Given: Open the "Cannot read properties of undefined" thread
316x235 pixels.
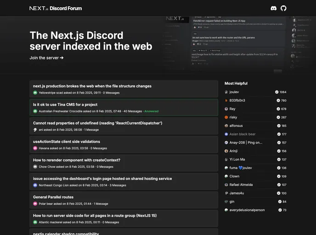Looking at the screenshot, I should (97, 123).
